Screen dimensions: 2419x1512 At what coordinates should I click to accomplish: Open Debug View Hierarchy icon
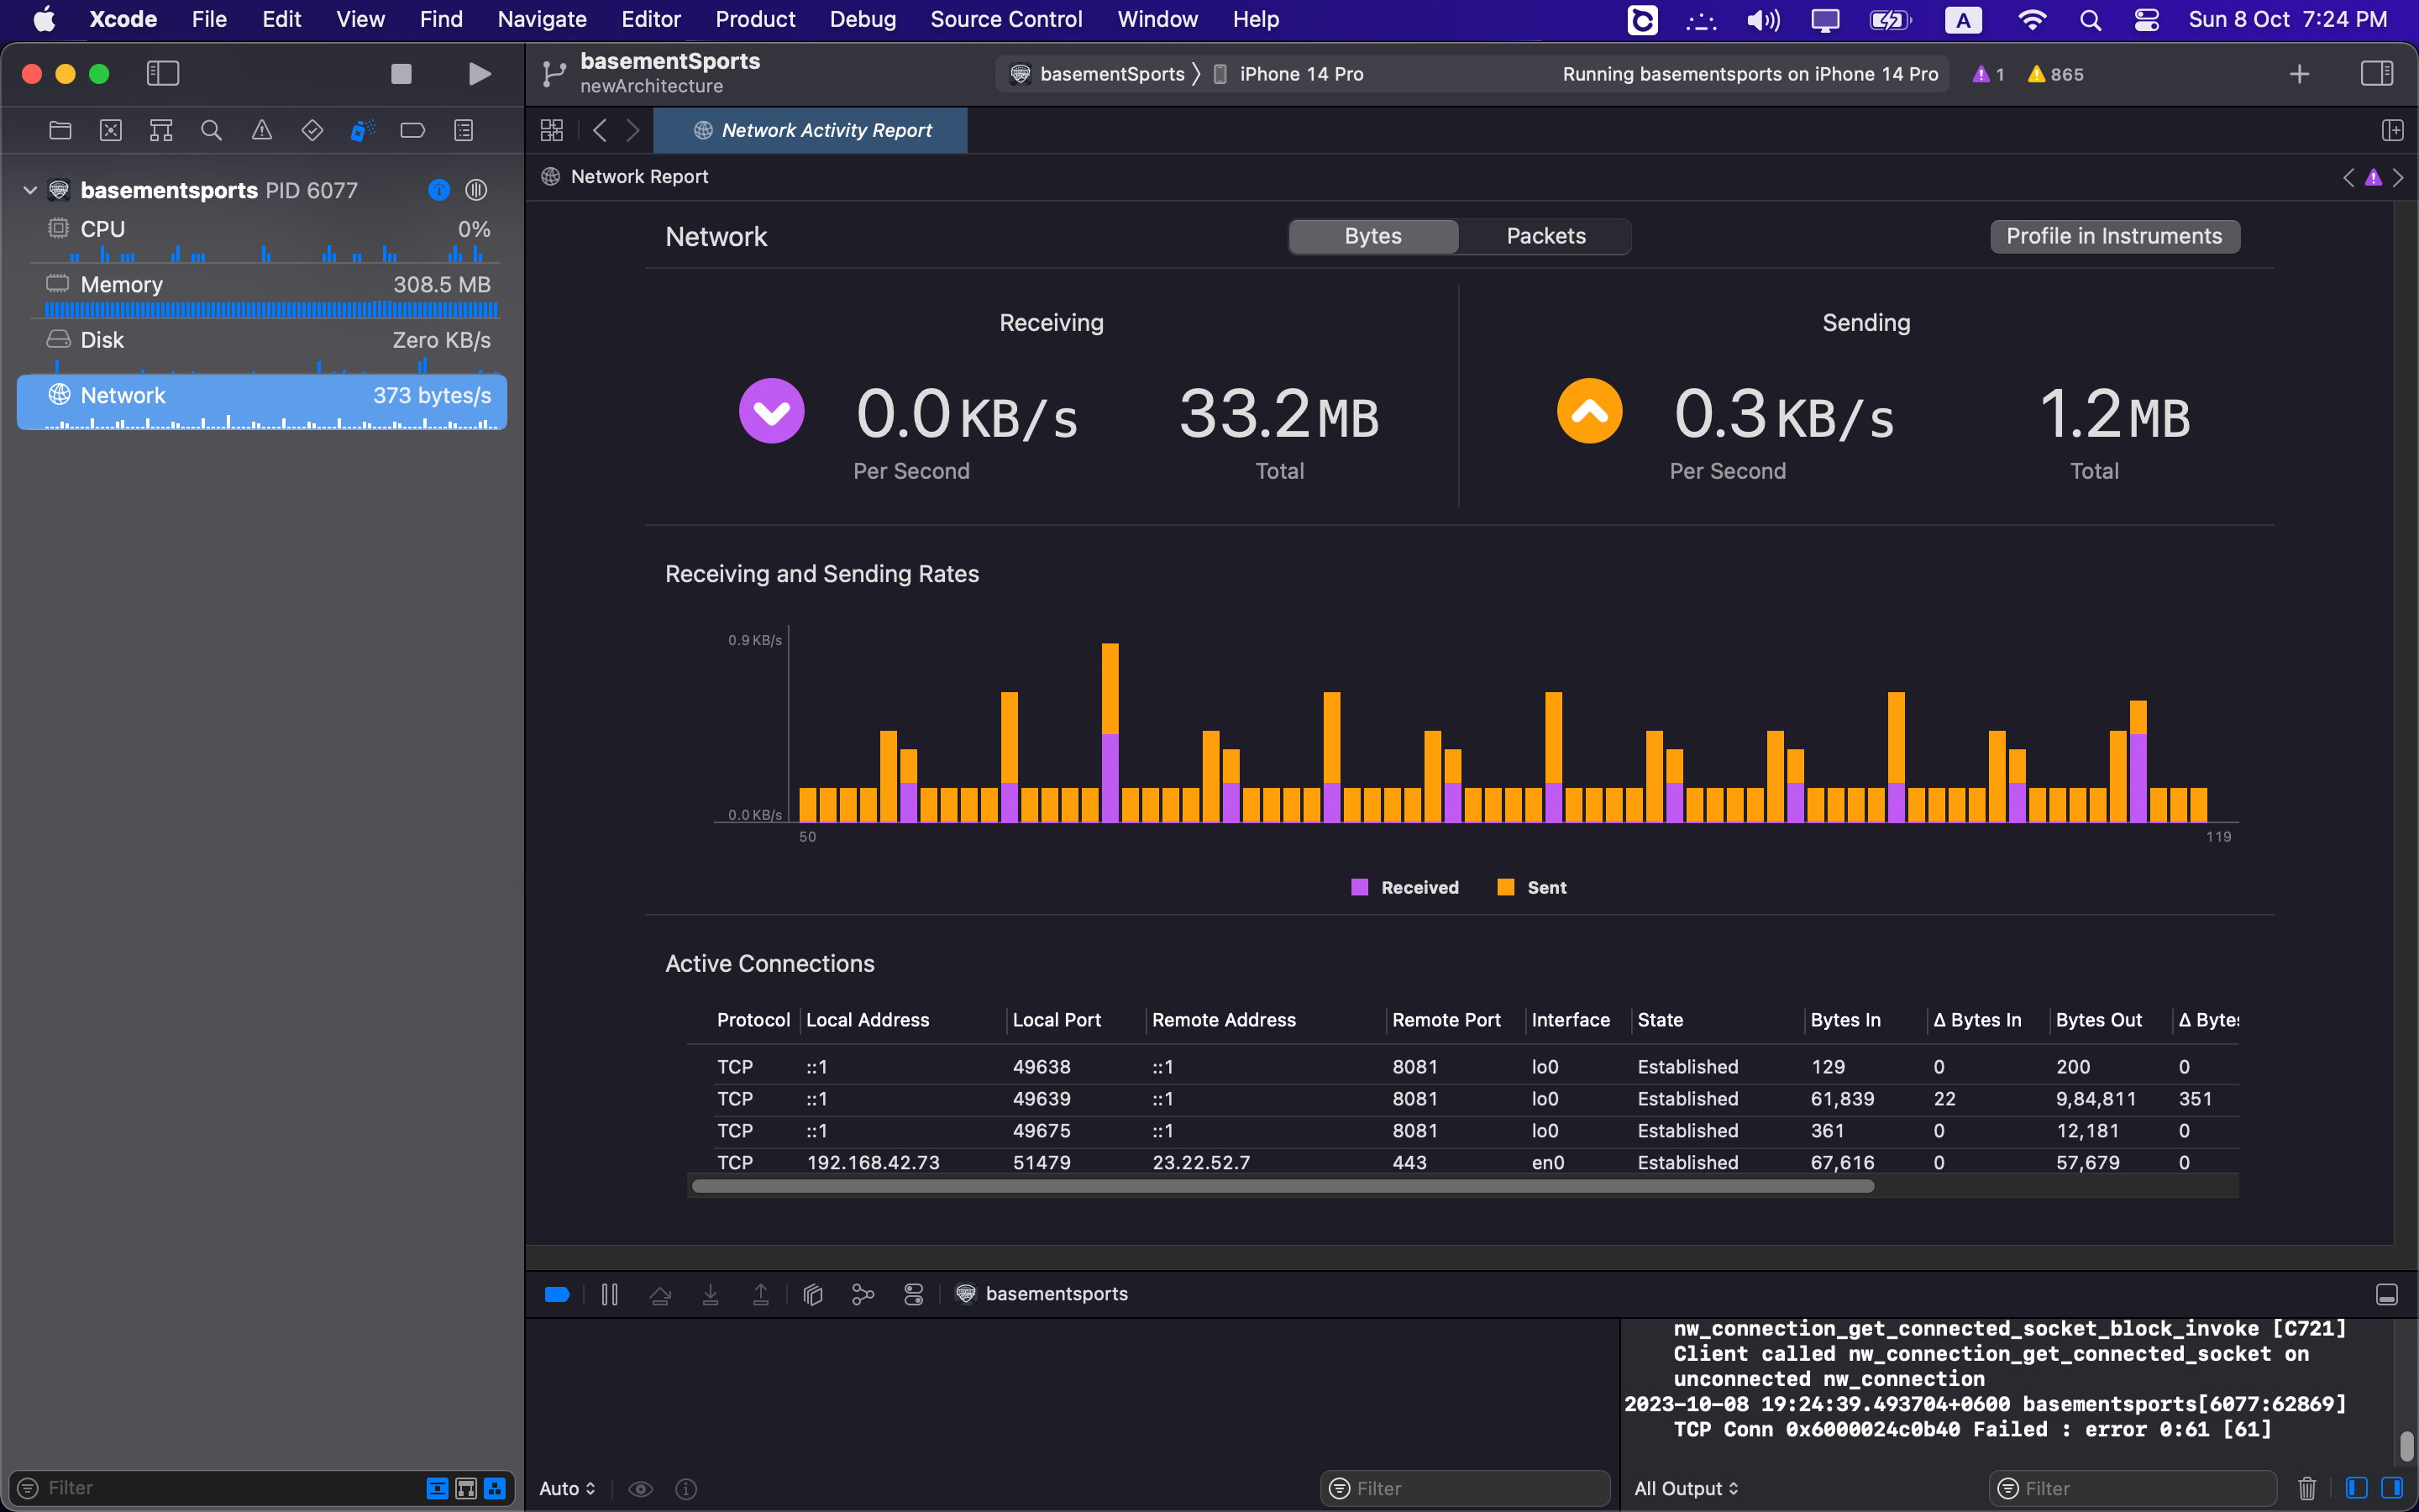[x=813, y=1294]
